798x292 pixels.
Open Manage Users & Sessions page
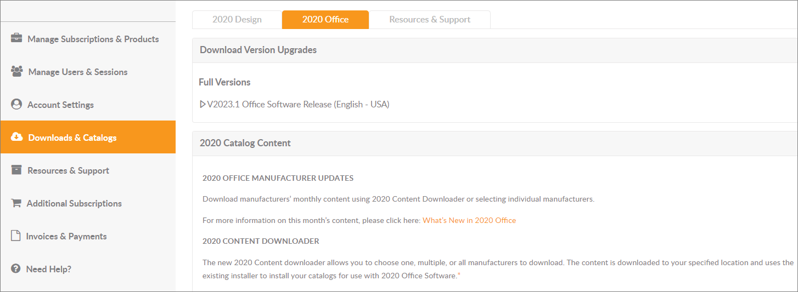[x=88, y=72]
